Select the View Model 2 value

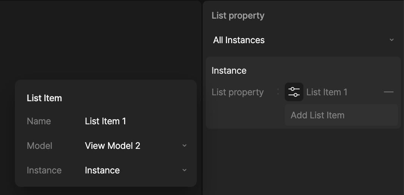coord(113,146)
